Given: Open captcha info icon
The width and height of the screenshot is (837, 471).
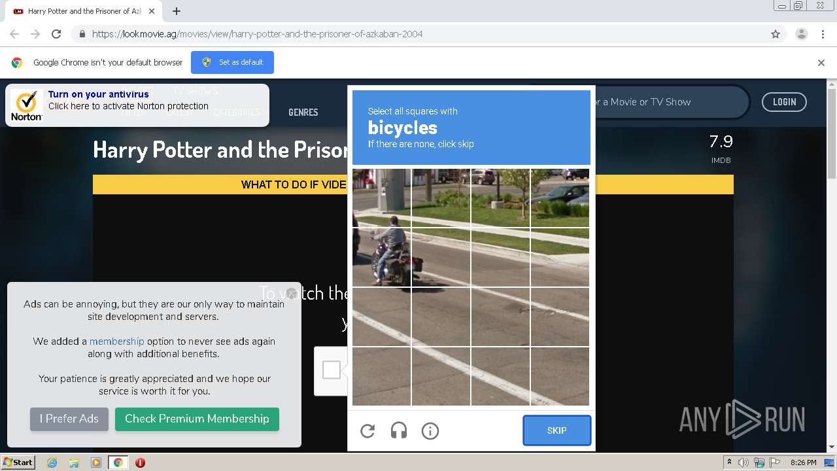Looking at the screenshot, I should [430, 430].
